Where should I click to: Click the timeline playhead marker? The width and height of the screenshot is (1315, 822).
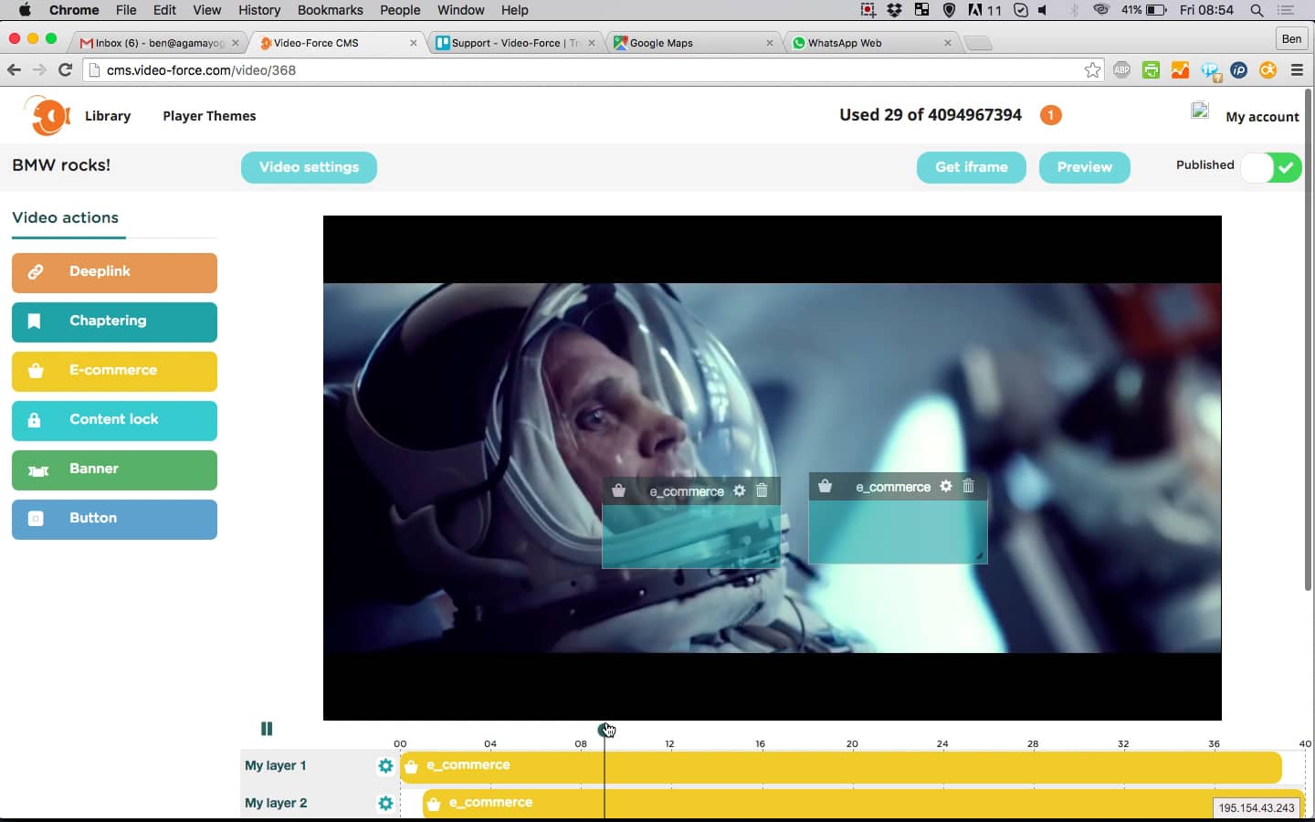click(x=605, y=730)
